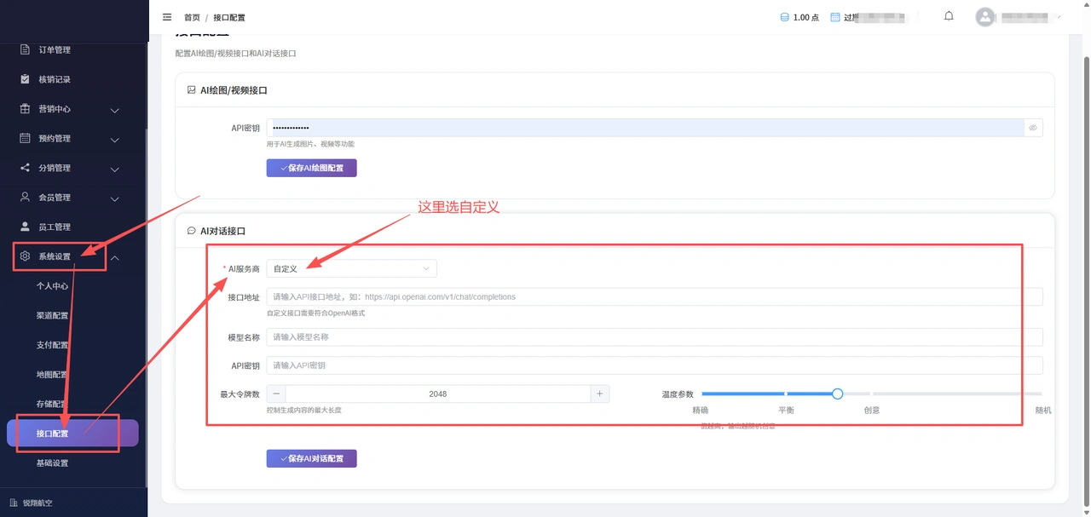This screenshot has width=1091, height=517.
Task: Open the notification bell
Action: 949,16
